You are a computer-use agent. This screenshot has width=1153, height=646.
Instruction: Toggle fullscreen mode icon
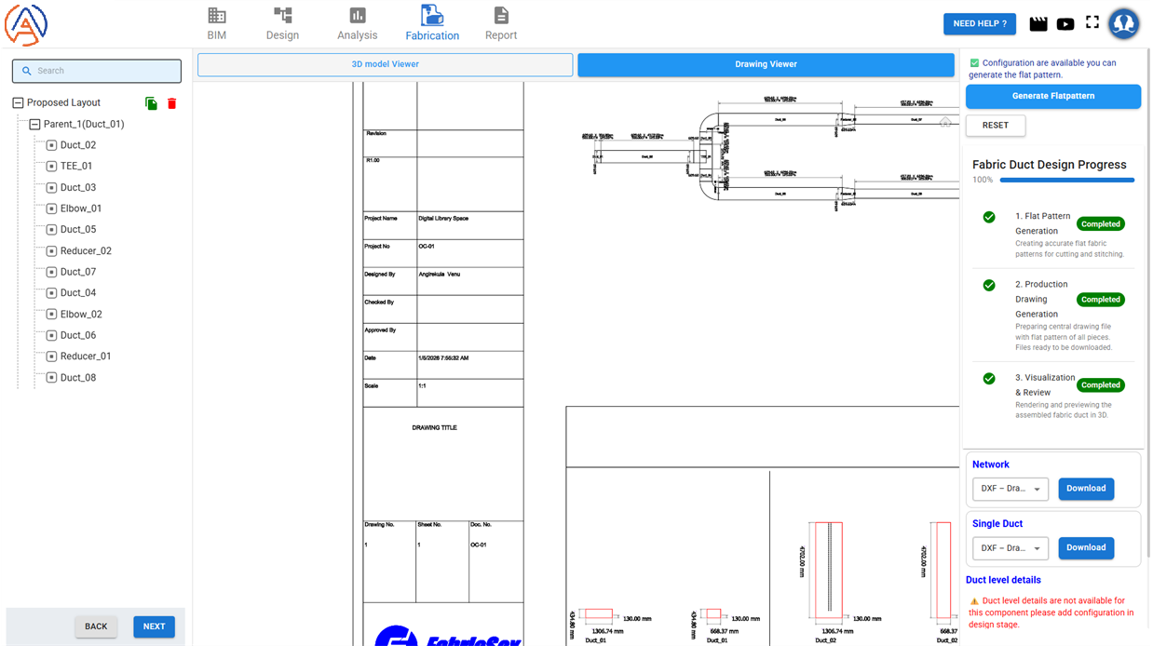1092,23
